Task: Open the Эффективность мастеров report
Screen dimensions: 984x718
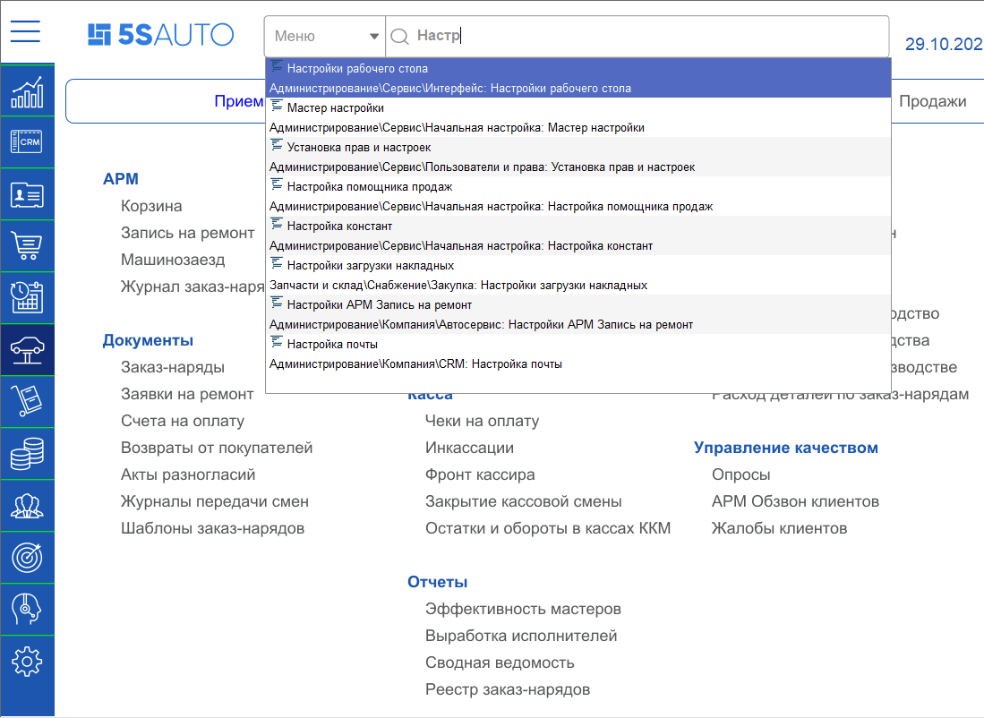Action: click(x=525, y=608)
